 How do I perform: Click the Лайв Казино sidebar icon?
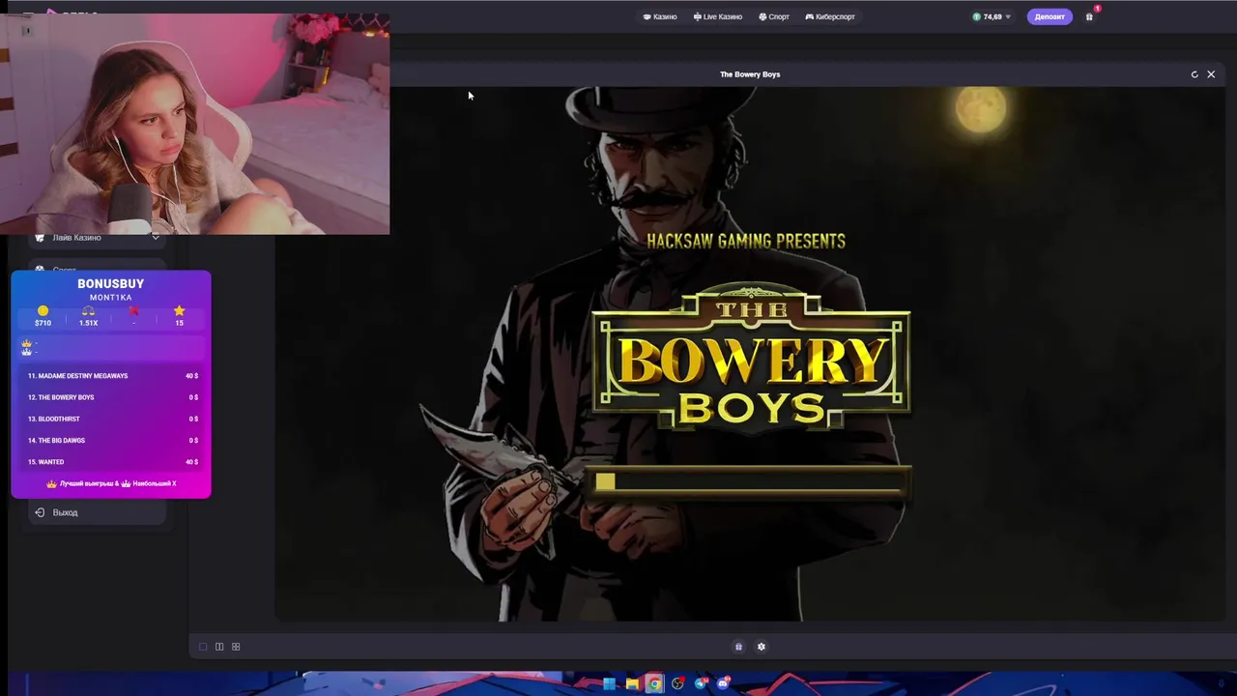(x=40, y=238)
